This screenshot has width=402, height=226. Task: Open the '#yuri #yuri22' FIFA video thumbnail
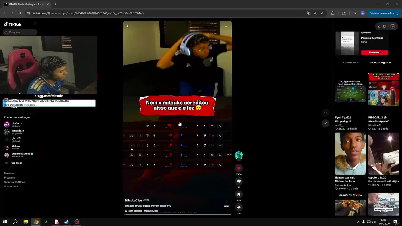[x=350, y=94]
